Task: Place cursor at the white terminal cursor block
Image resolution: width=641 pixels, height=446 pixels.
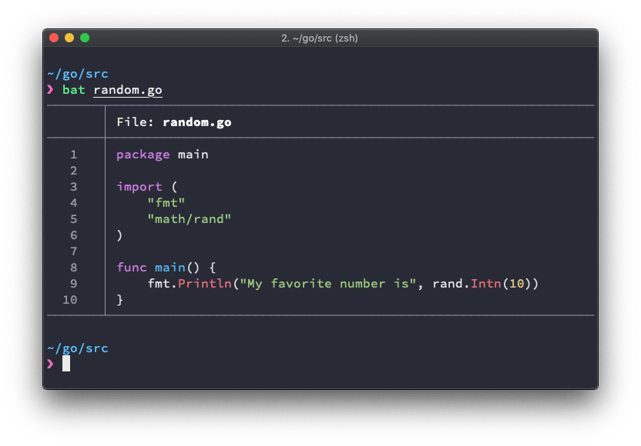Action: pyautogui.click(x=66, y=364)
